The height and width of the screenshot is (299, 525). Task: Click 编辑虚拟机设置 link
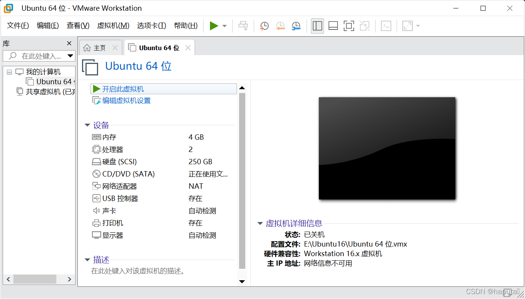coord(126,101)
